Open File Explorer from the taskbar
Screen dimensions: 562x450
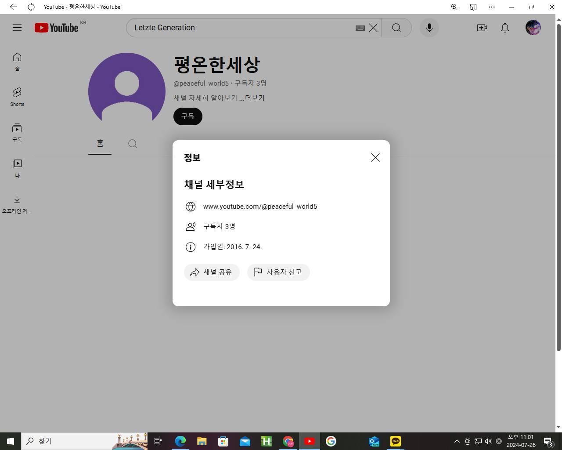202,441
